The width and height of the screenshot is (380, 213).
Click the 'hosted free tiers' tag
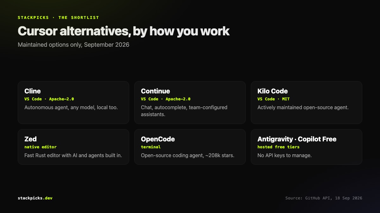point(278,147)
